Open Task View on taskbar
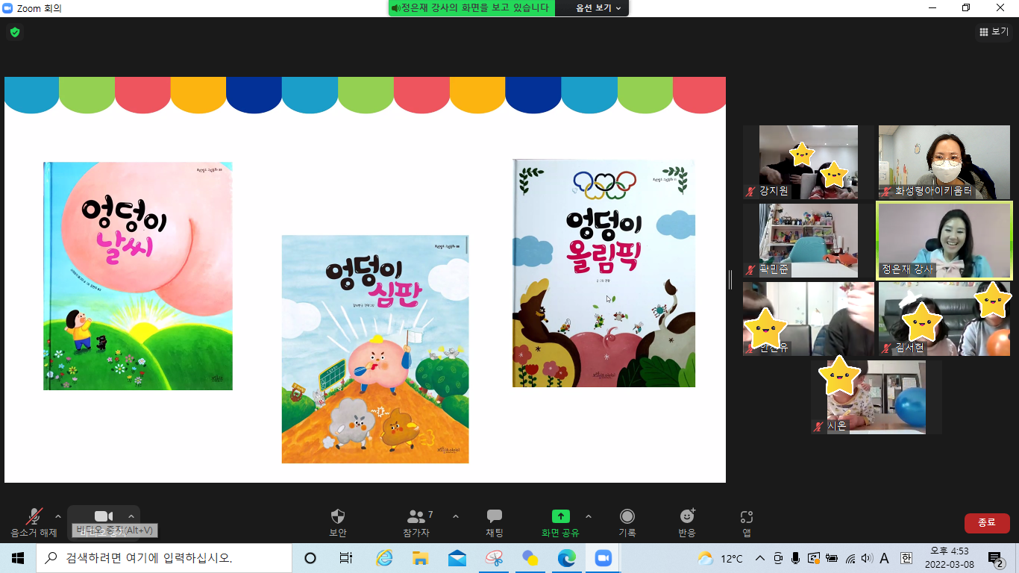1019x573 pixels. (346, 558)
